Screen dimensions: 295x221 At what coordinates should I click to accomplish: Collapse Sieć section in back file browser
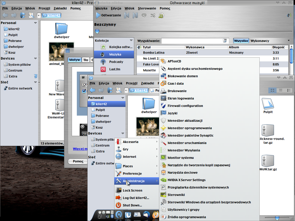pyautogui.click(x=35, y=82)
